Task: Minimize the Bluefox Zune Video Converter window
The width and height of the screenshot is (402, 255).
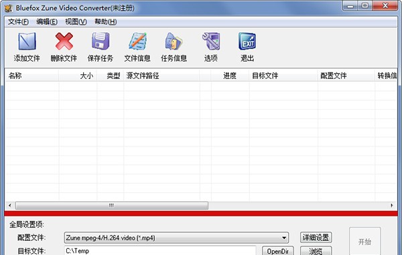Action: coord(350,5)
